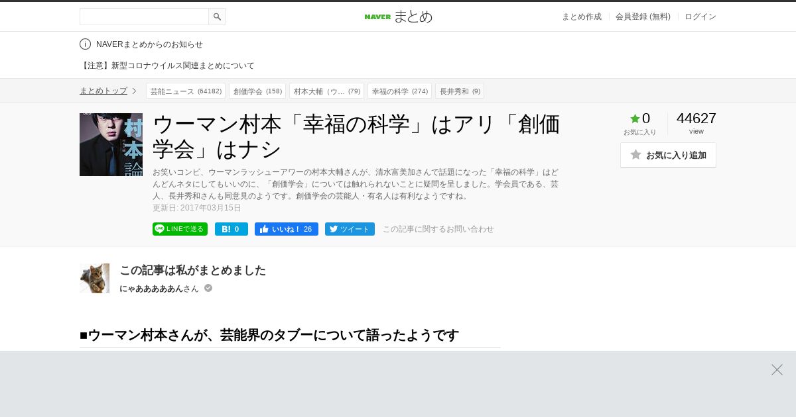Click the verified badge beside author
Image resolution: width=796 pixels, height=417 pixels.
point(208,288)
